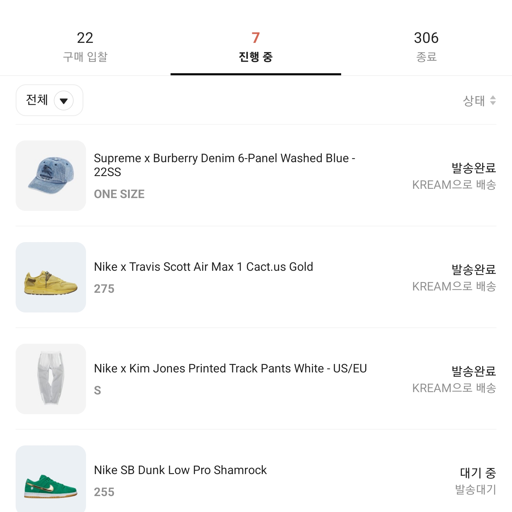Open the Travis Scott Air Max 1 thumbnail
The width and height of the screenshot is (512, 512).
pyautogui.click(x=51, y=277)
